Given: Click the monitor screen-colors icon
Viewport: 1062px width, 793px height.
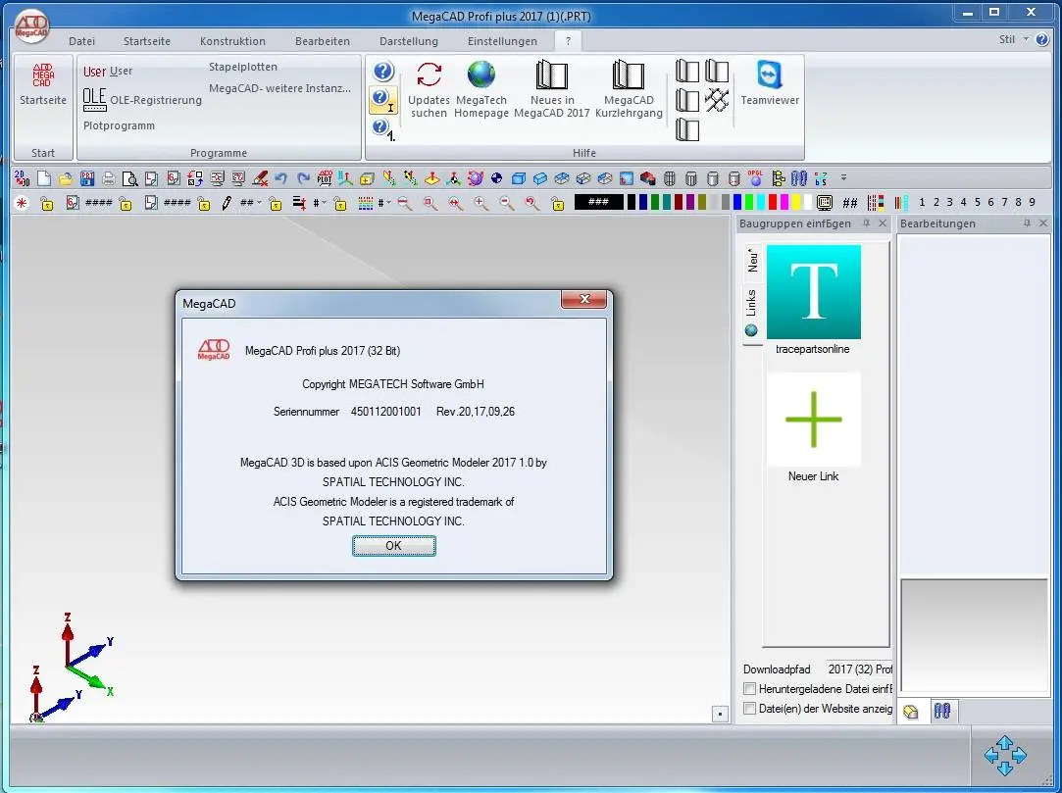Looking at the screenshot, I should click(x=825, y=202).
